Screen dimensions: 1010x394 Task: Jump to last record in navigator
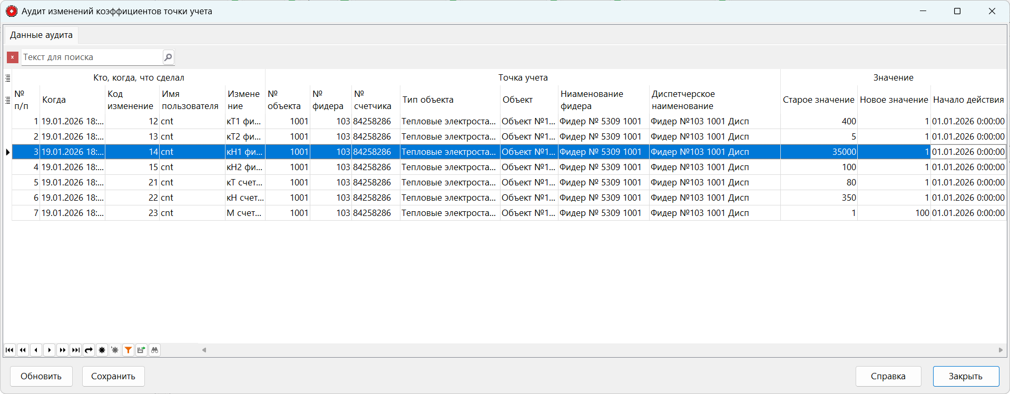click(76, 350)
